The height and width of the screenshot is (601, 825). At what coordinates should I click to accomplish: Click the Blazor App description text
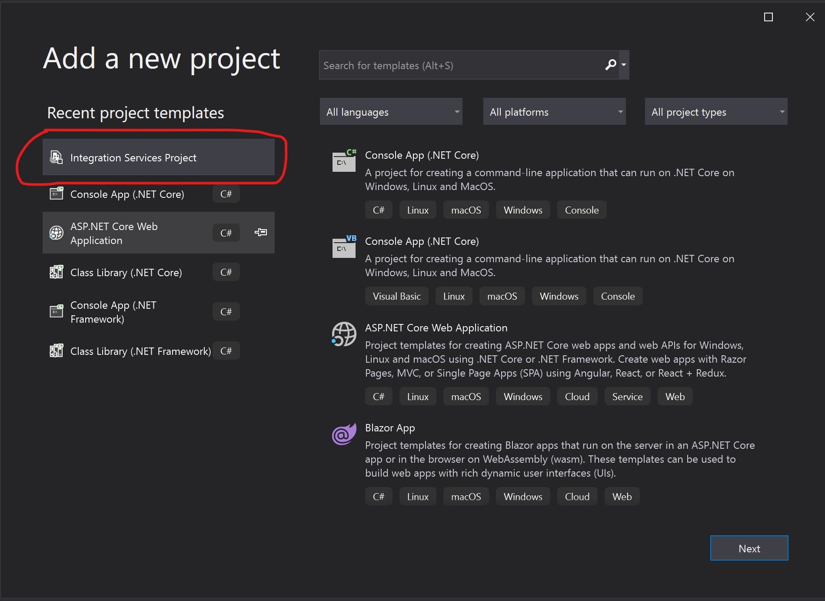(x=560, y=459)
